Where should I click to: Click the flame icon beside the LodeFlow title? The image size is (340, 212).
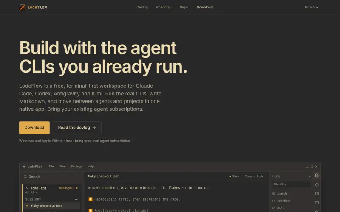click(x=24, y=167)
